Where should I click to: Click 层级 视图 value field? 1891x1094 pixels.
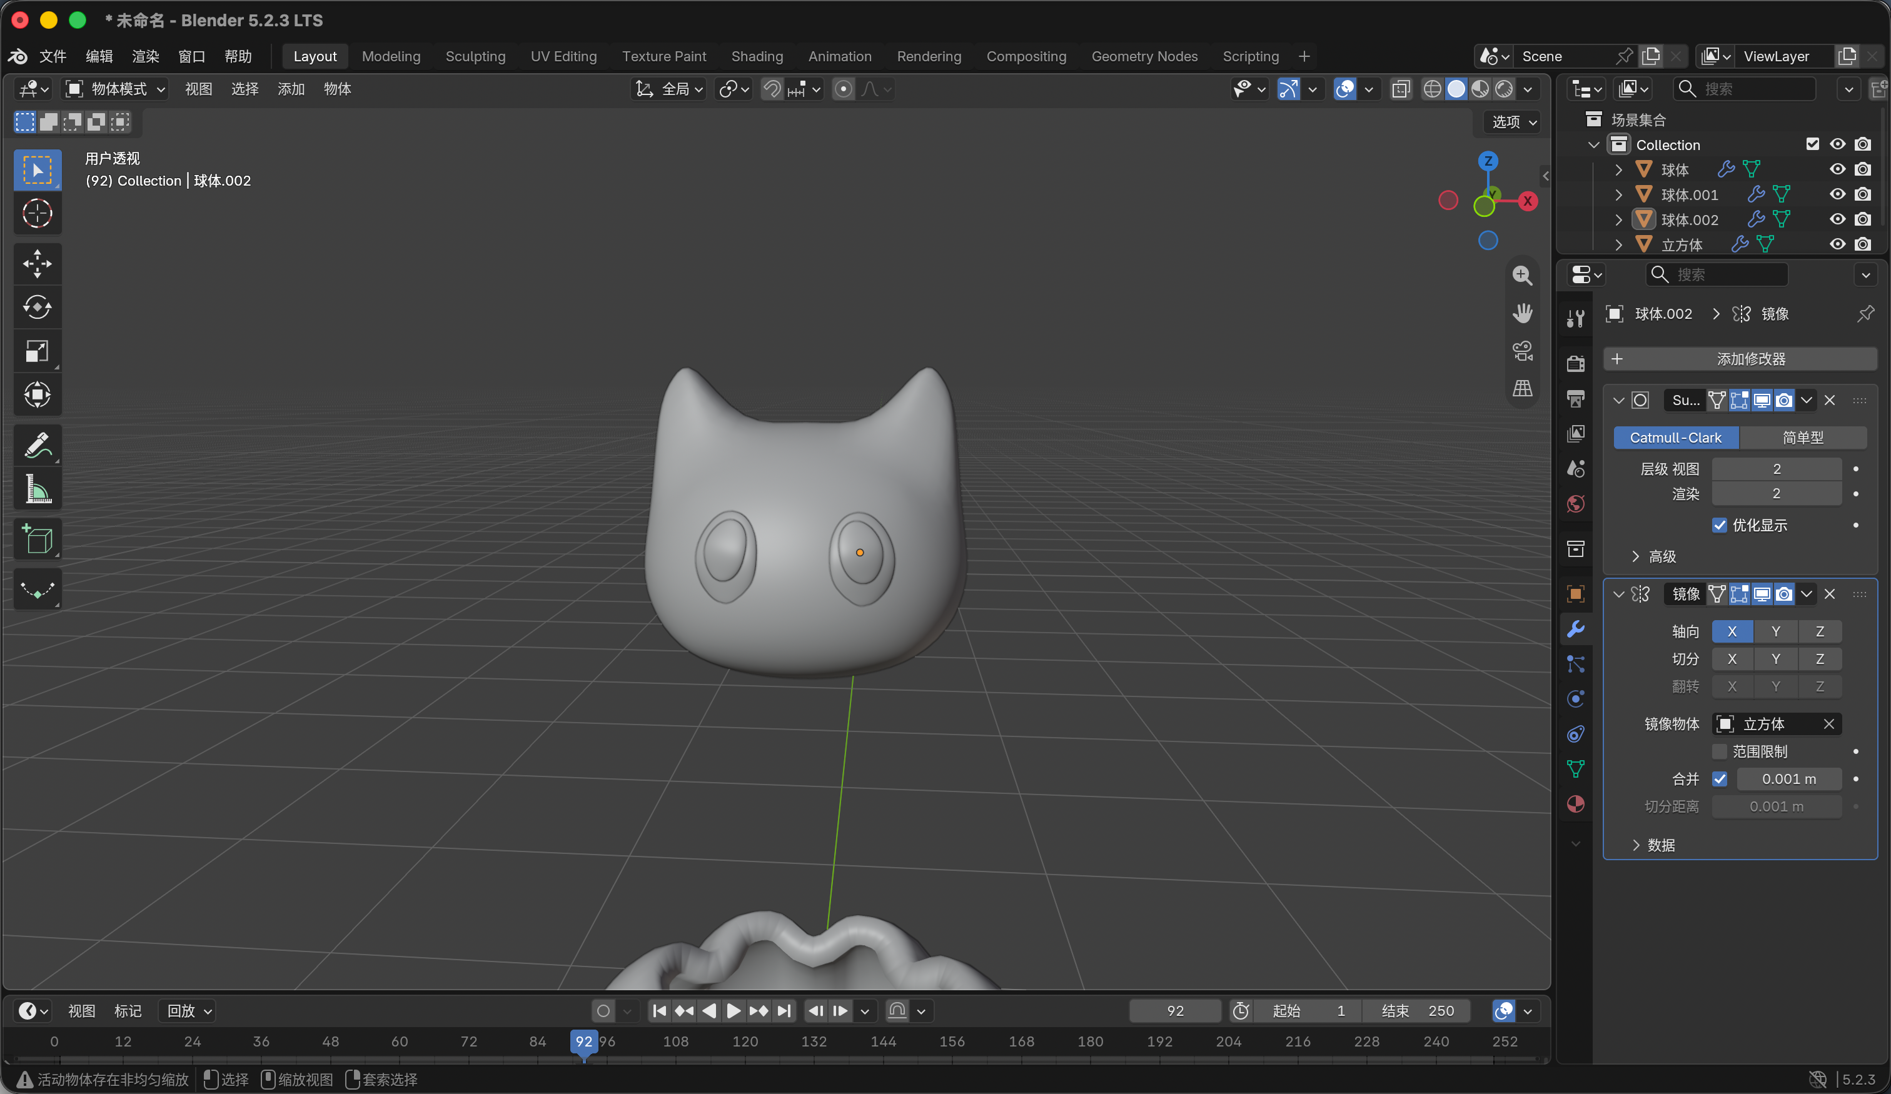pos(1776,469)
